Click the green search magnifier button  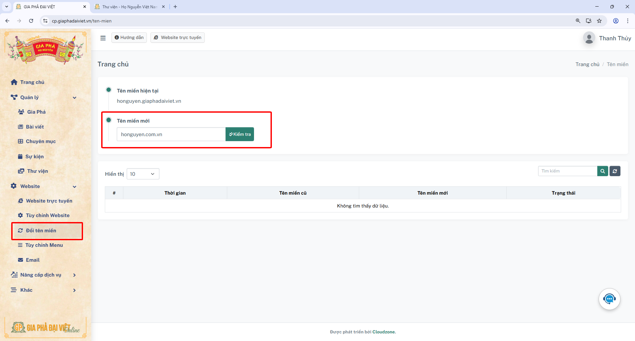click(602, 171)
